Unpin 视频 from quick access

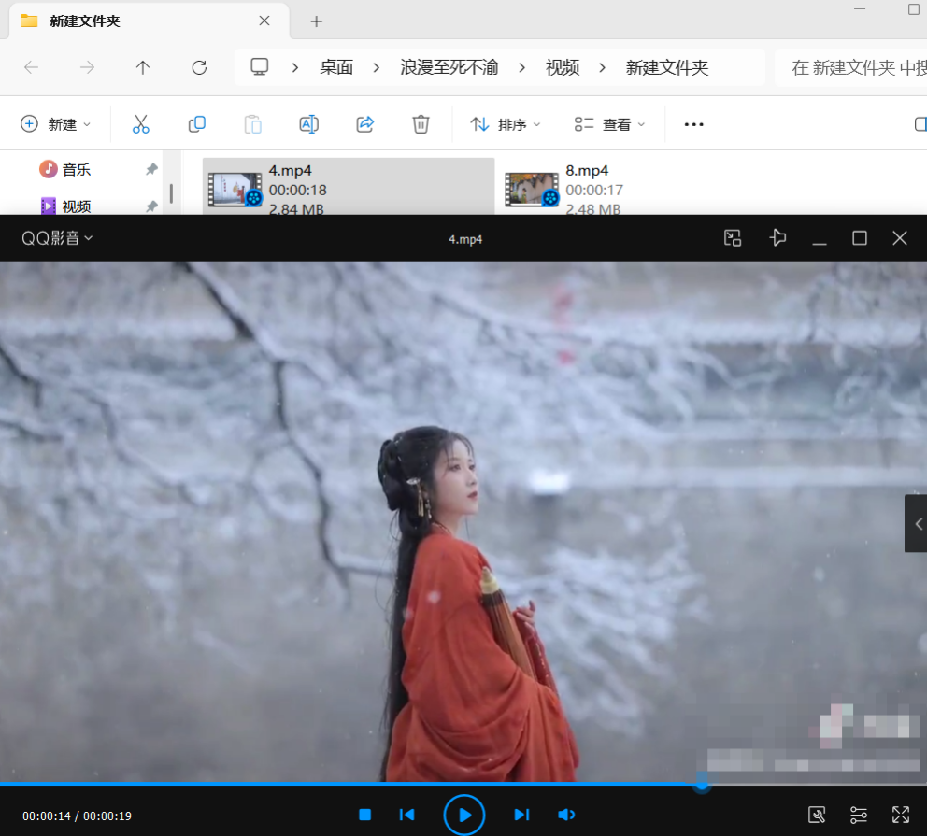coord(152,206)
